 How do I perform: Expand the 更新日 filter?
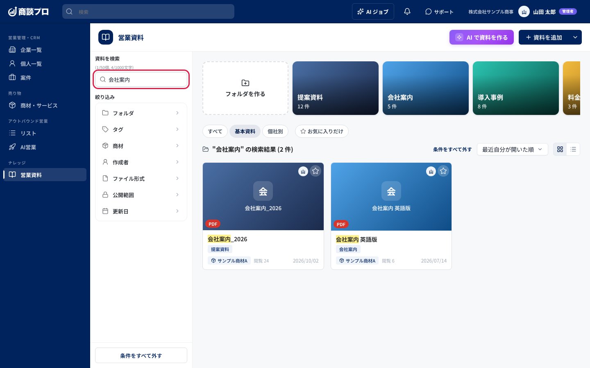[141, 211]
